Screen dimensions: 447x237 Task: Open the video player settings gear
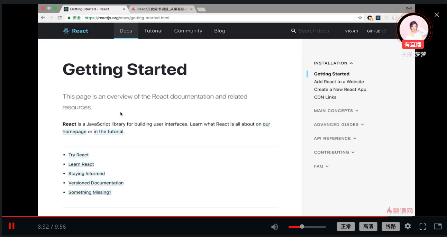click(408, 226)
